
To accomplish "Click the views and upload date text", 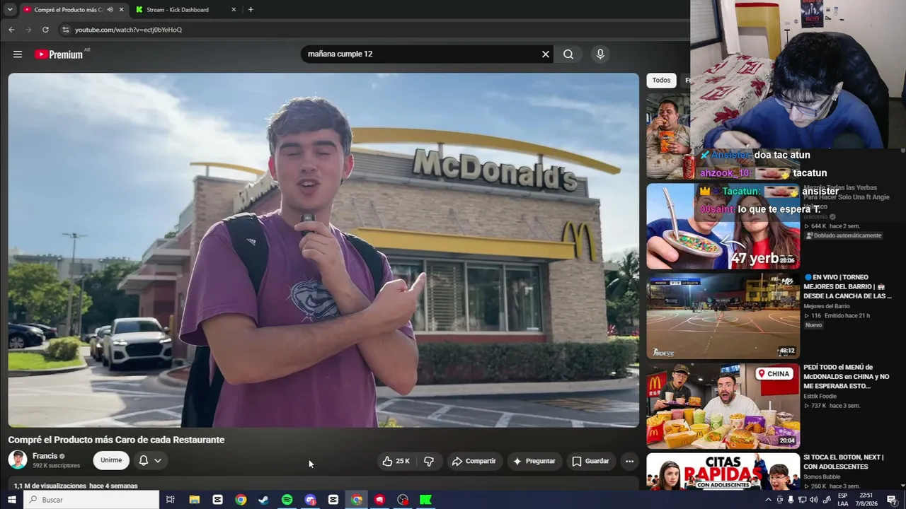I will (x=76, y=486).
